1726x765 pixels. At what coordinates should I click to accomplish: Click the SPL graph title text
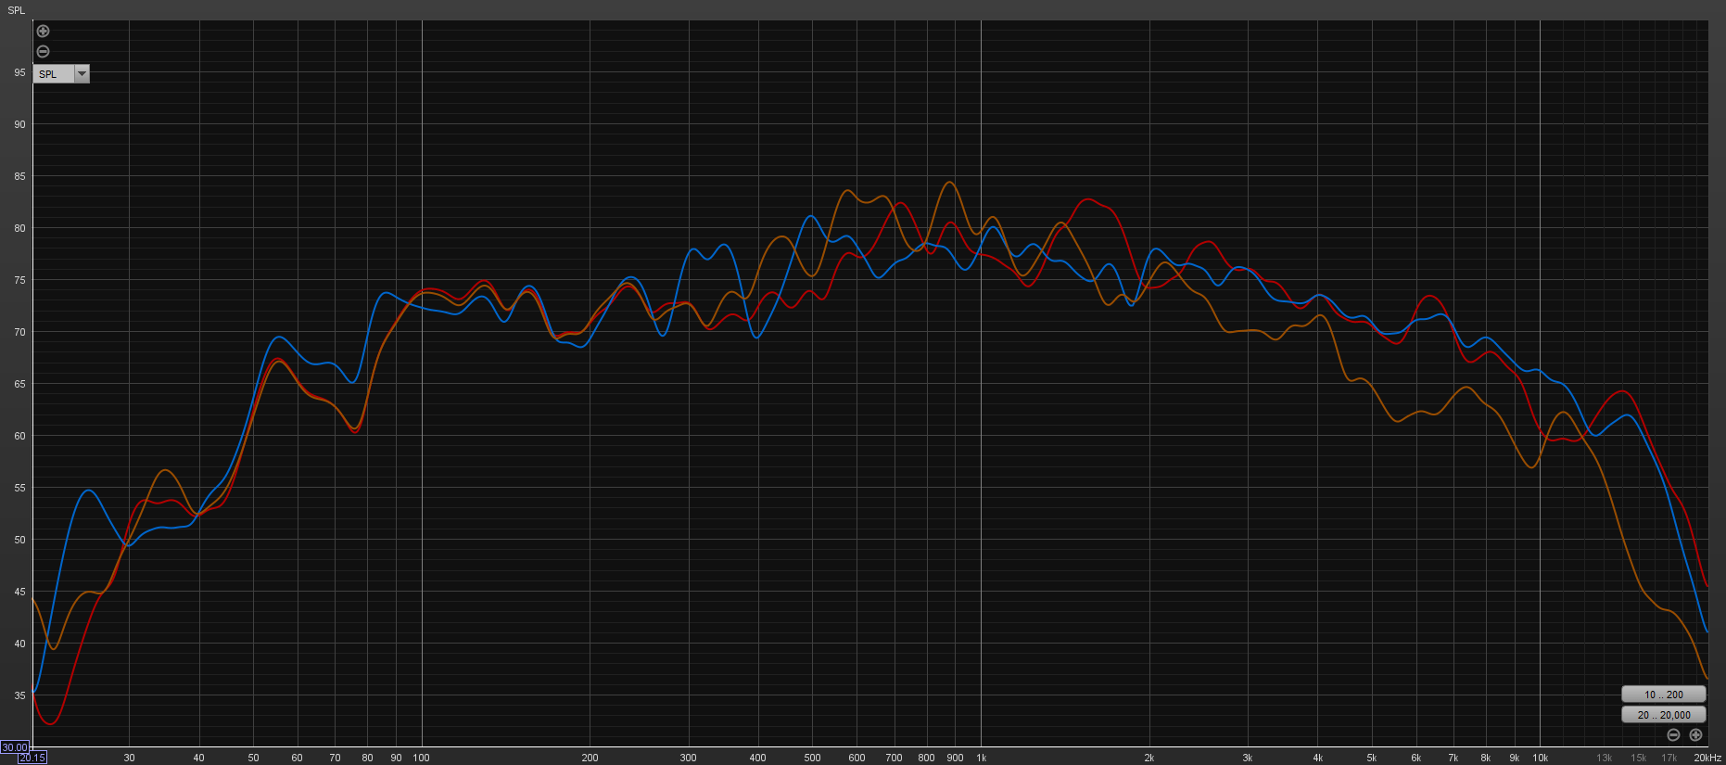click(16, 10)
